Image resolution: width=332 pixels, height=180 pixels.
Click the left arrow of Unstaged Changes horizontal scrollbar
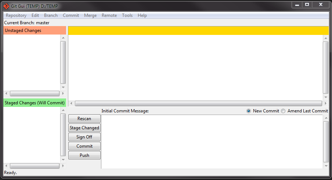(x=6, y=93)
